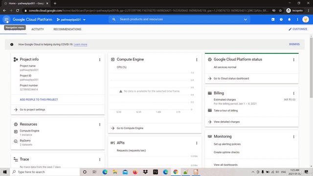Open the Windows Start button
Viewport: 313px width, 176px height.
coord(5,172)
